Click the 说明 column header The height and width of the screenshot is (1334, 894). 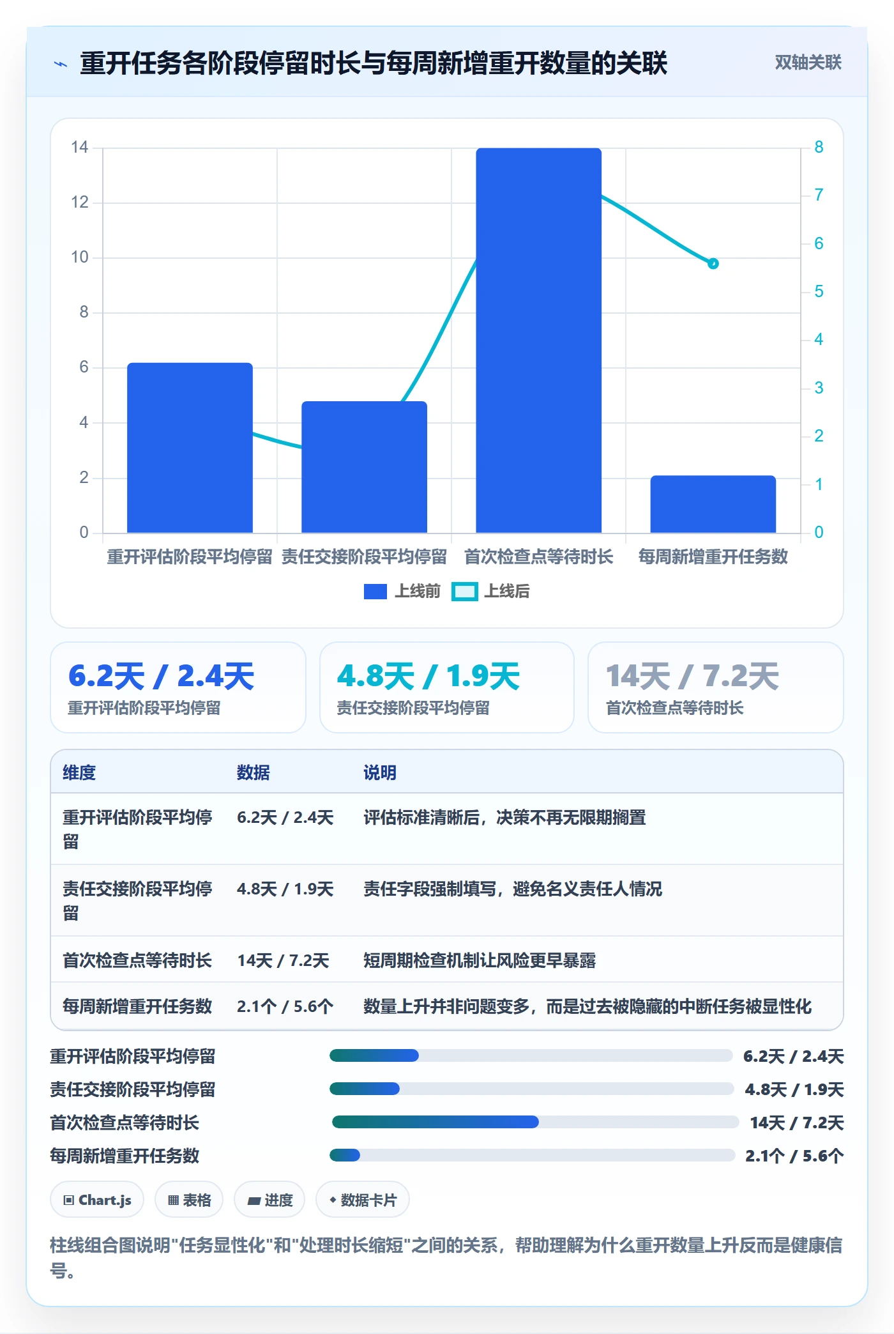point(380,772)
